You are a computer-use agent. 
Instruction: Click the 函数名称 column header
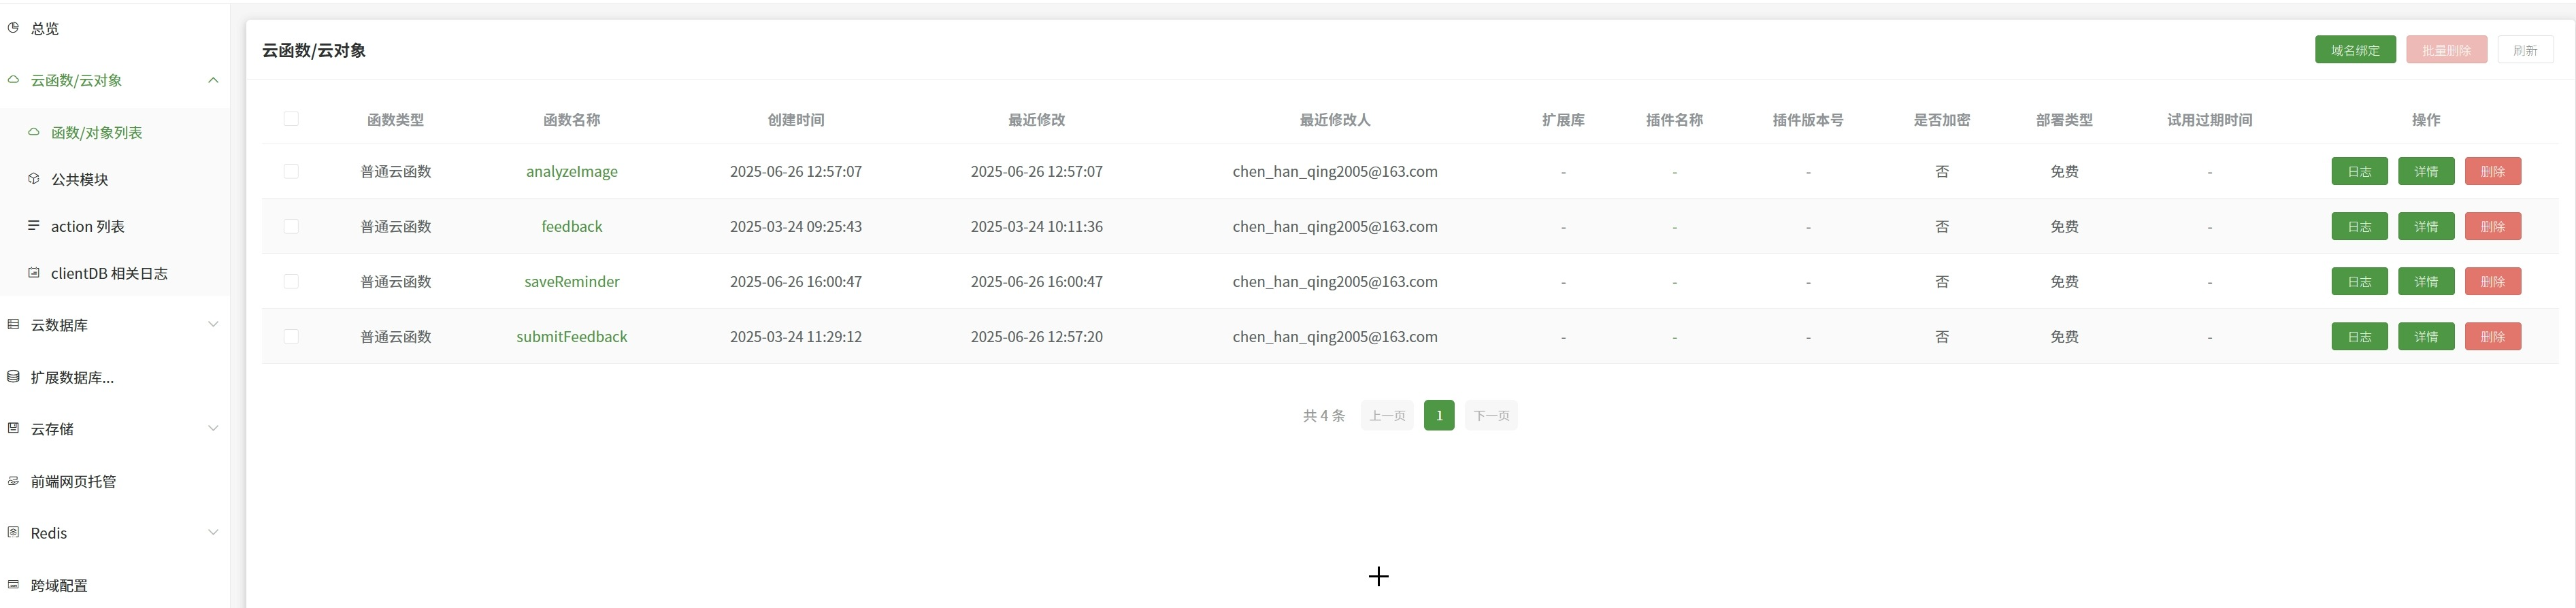(x=572, y=119)
